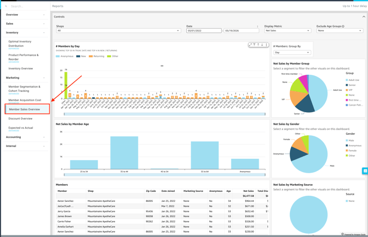Click the info icon beside Exclude Age Groups
Viewport: 368px width, 237px height.
343,26
